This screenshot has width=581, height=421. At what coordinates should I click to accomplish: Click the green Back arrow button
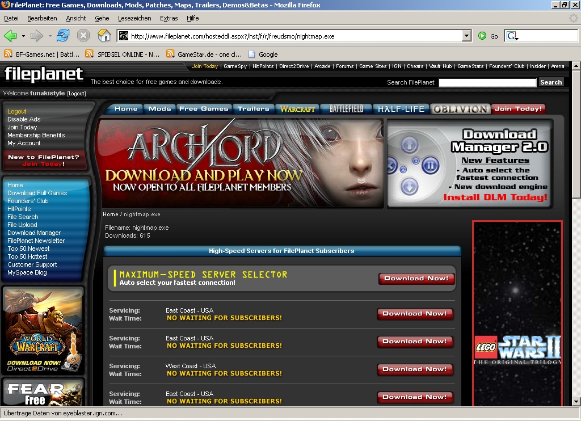pos(10,36)
